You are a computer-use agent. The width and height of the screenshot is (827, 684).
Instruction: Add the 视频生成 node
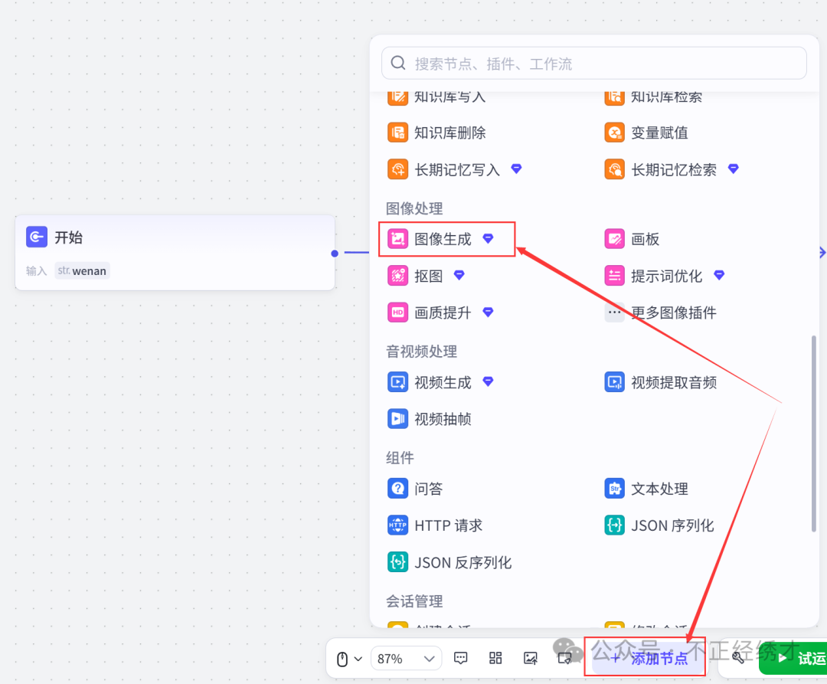click(443, 381)
